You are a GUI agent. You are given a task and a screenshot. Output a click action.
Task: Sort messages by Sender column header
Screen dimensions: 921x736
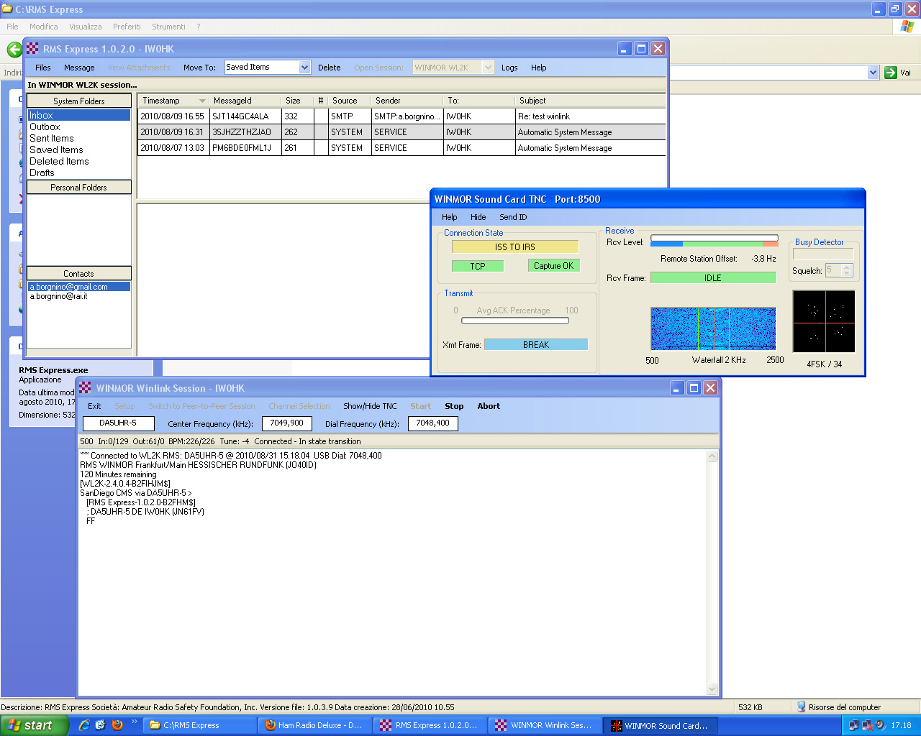(407, 101)
